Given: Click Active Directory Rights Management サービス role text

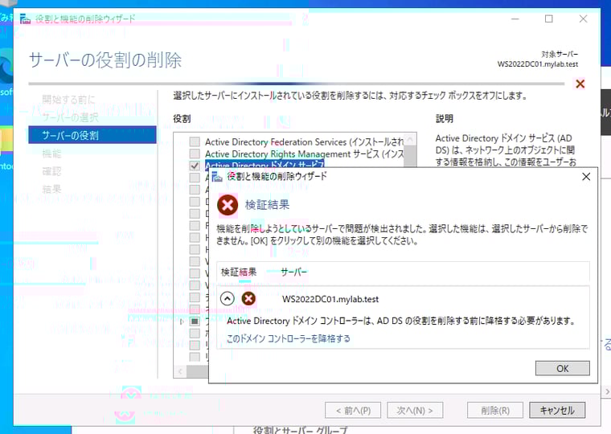Looking at the screenshot, I should click(x=304, y=154).
